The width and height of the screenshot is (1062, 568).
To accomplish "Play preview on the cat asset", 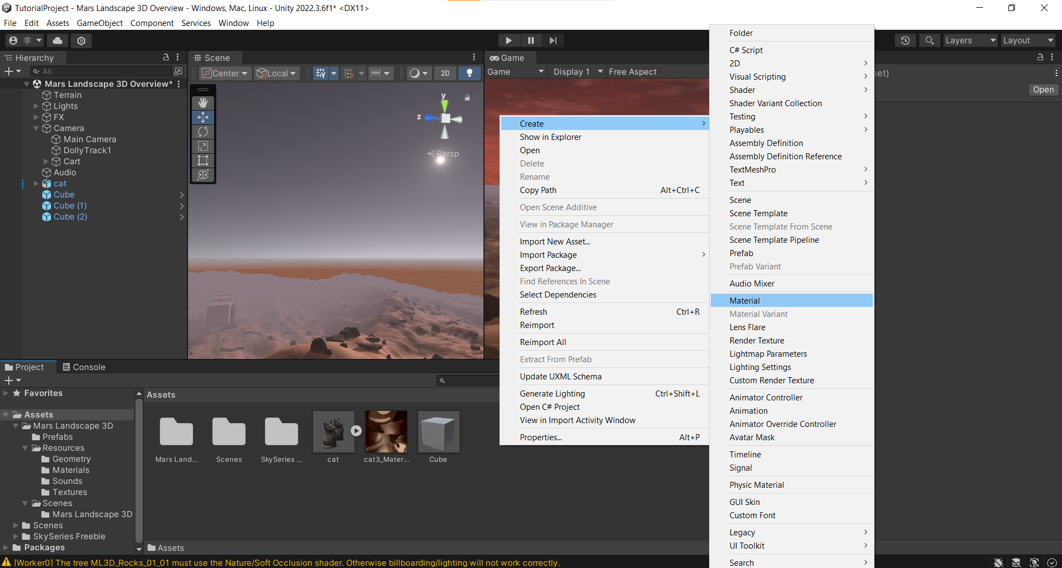I will coord(356,431).
